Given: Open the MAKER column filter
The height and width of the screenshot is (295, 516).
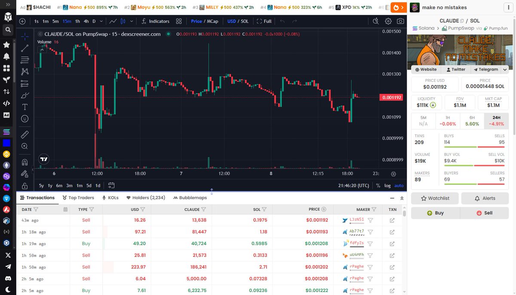Looking at the screenshot, I should (x=374, y=209).
